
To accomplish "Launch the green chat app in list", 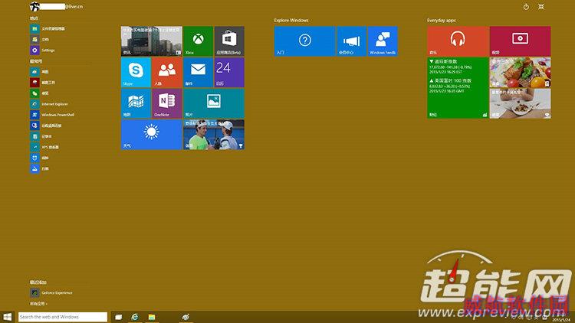I will pyautogui.click(x=40, y=93).
